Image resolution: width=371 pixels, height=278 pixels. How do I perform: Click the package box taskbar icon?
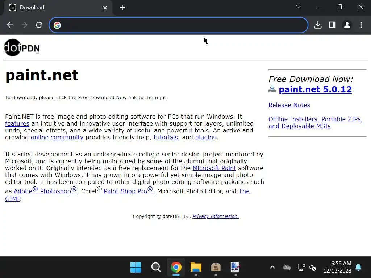[216, 268]
